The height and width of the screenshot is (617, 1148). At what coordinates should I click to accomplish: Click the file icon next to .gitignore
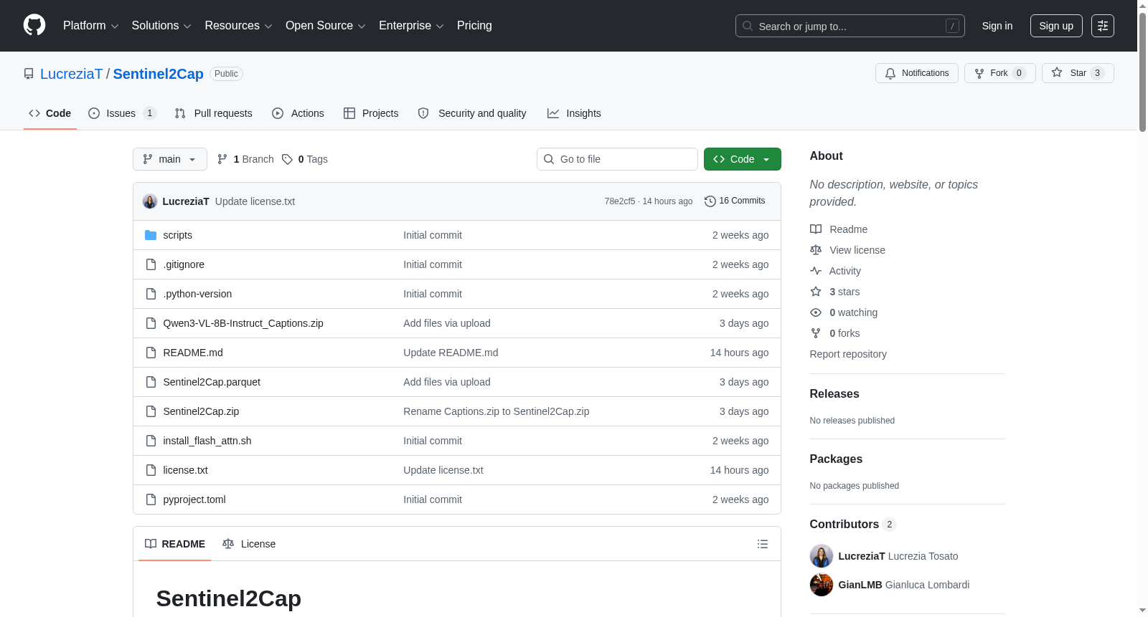(151, 264)
